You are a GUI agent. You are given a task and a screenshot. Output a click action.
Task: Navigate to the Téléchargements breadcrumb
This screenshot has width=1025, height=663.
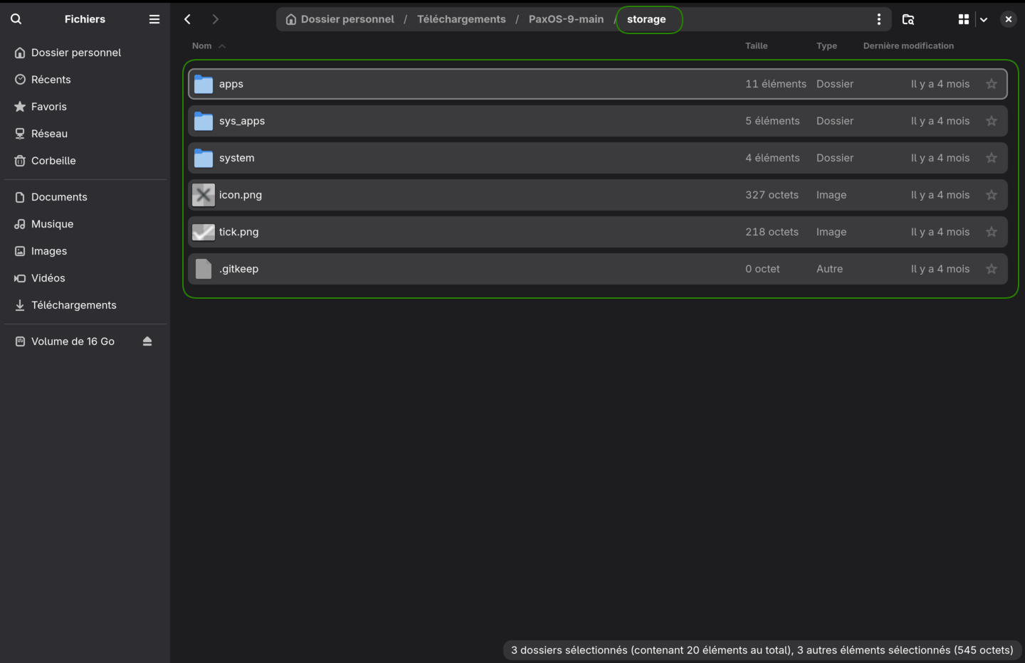click(461, 19)
